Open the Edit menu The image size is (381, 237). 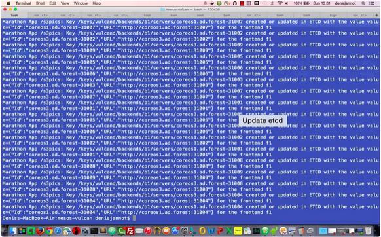coord(52,3)
